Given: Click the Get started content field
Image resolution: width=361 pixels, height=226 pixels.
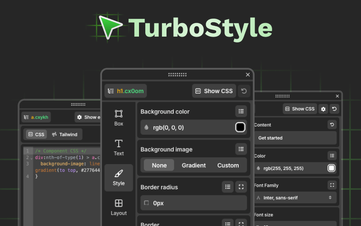Looking at the screenshot, I should [296, 138].
